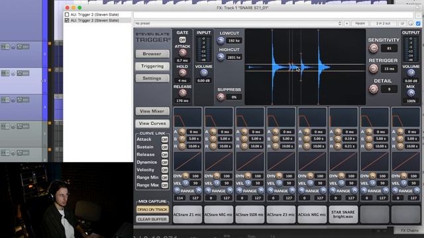The width and height of the screenshot is (424, 238).
Task: Turn the input VOLUME knob
Action: (x=204, y=73)
